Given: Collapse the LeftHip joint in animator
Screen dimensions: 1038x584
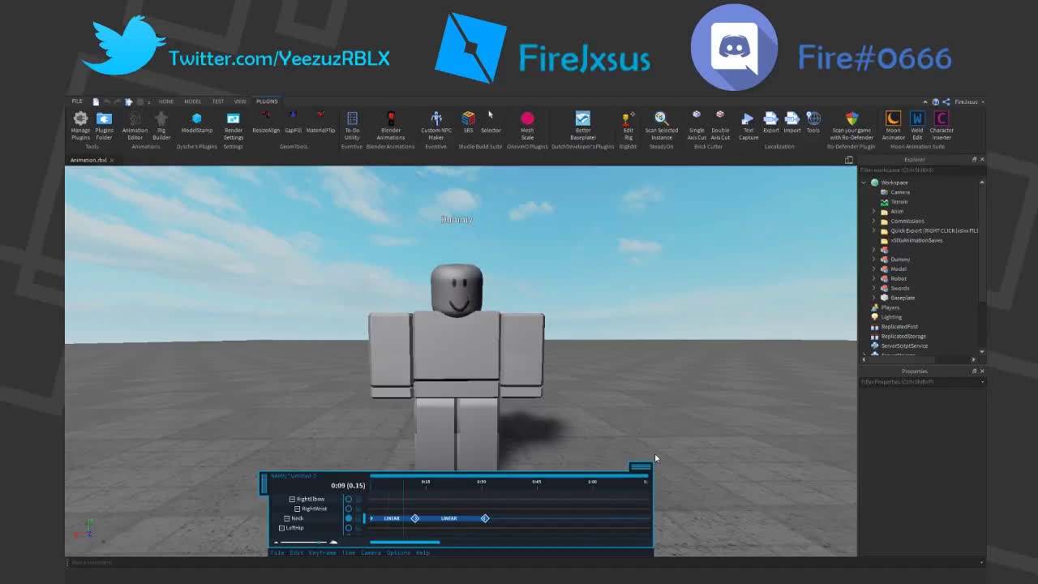Looking at the screenshot, I should (x=282, y=528).
